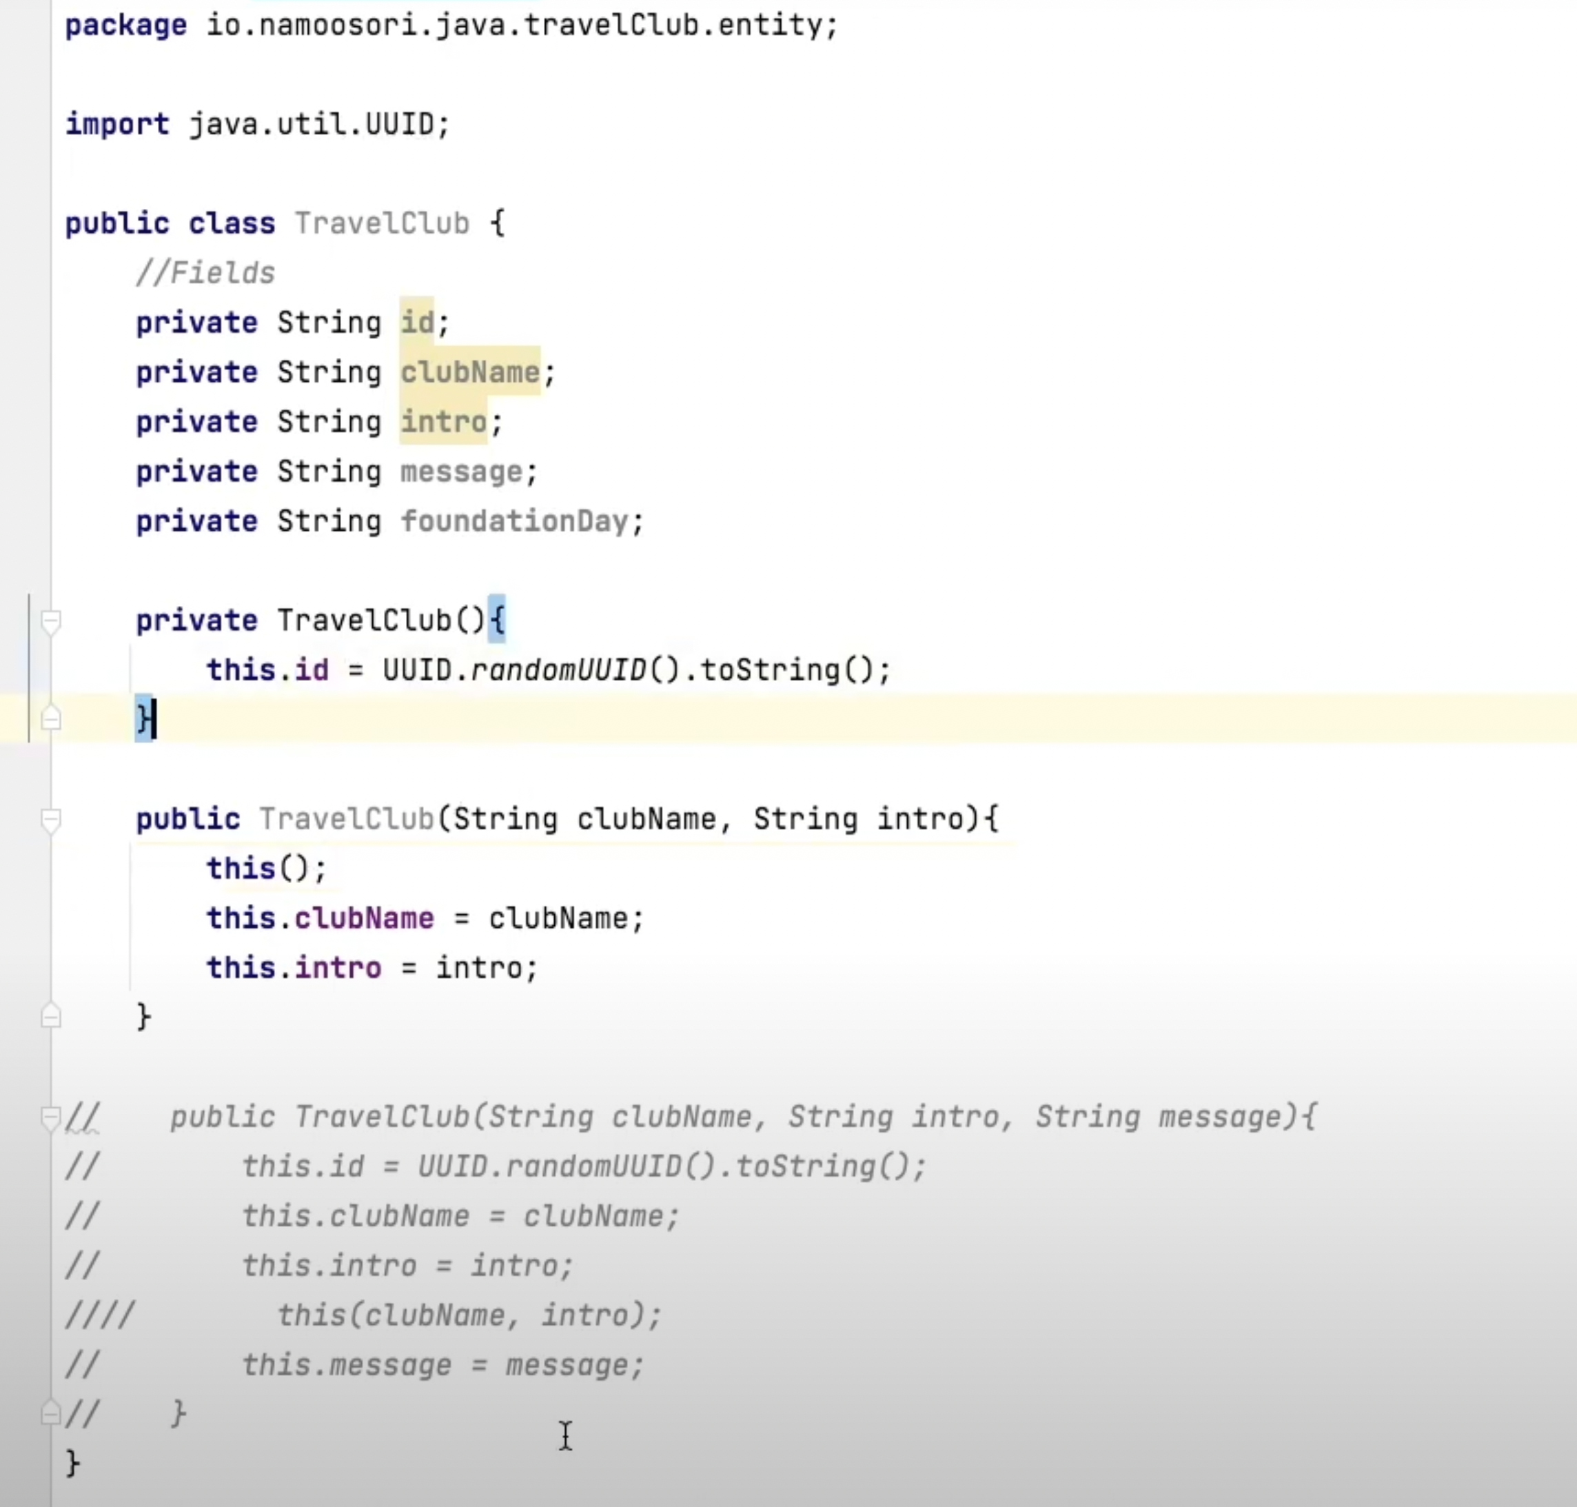
Task: Click the foundationDay field name
Action: point(514,521)
